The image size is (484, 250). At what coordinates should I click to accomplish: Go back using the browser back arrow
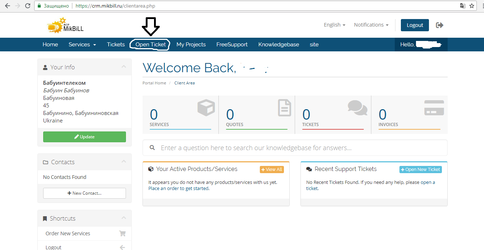click(x=8, y=6)
